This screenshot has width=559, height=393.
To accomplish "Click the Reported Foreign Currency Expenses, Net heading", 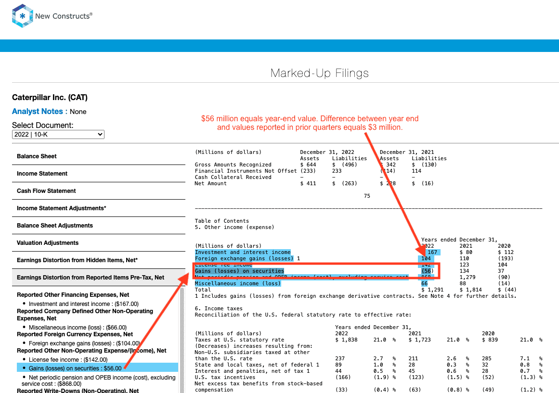I will click(x=75, y=334).
